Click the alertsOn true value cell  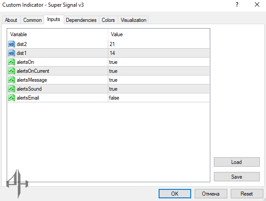(x=159, y=62)
